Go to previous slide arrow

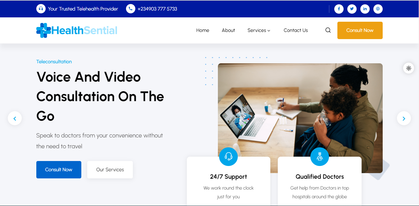coord(15,119)
